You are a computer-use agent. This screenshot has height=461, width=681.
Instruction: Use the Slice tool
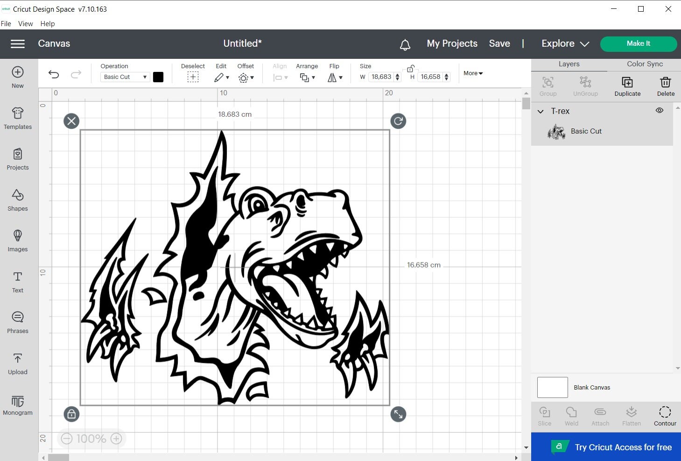pos(544,415)
